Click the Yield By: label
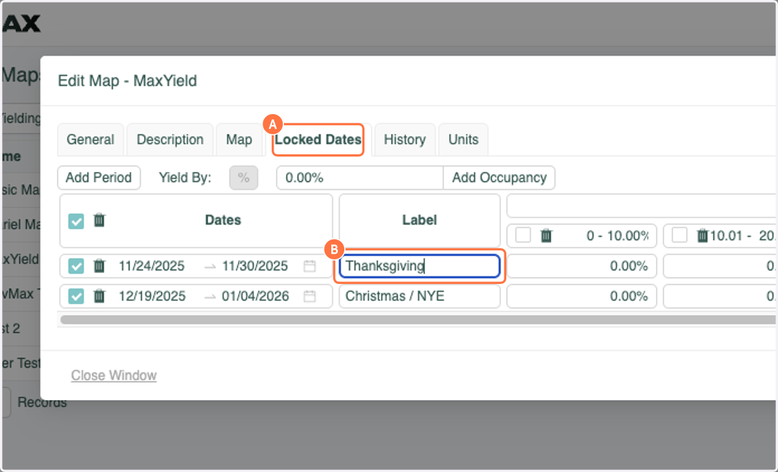The image size is (778, 472). pos(185,178)
